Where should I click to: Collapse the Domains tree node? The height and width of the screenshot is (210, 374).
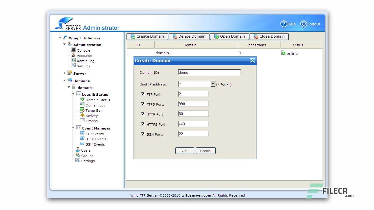[x=64, y=81]
